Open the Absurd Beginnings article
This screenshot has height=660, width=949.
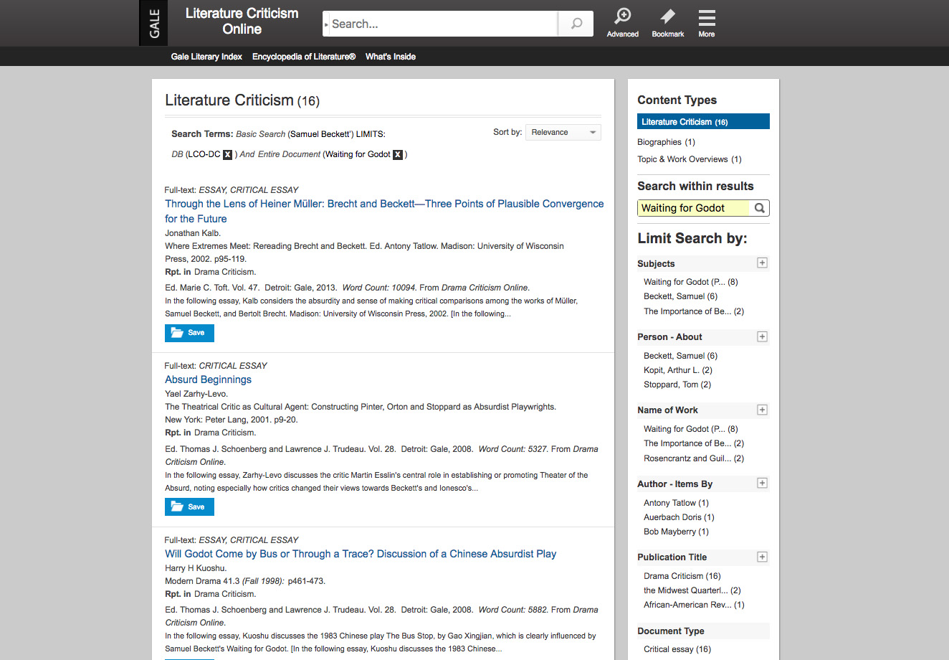[x=208, y=379]
